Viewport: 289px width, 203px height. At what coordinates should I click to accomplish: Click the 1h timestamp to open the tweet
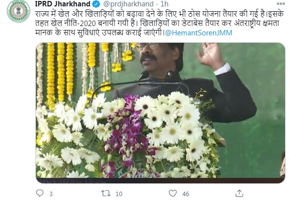(164, 4)
